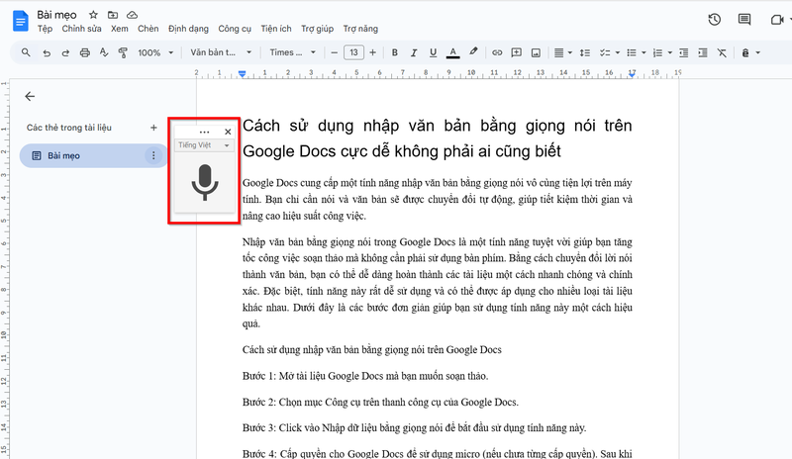Open version history clock icon
This screenshot has width=792, height=459.
click(x=714, y=20)
